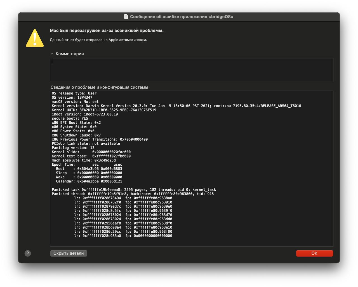Viewport: 358px width, 287px height.
Task: Click backtrace line with lr 0xfffffff02879ed7c
Action: coord(123,207)
